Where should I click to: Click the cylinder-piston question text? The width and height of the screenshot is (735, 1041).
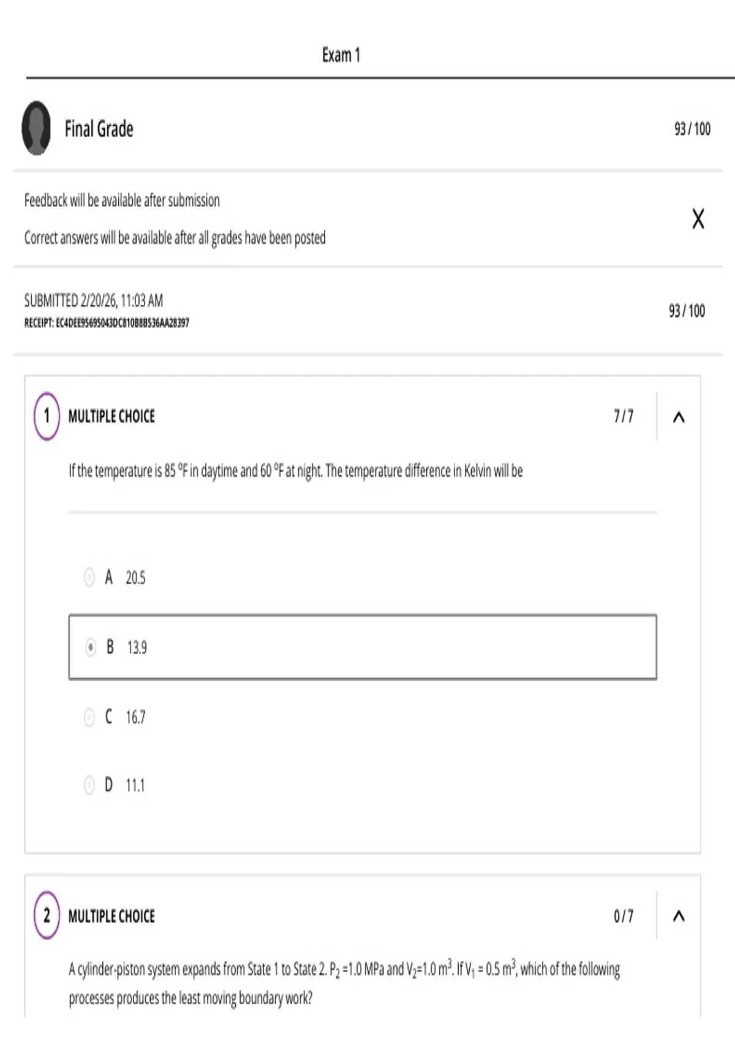(x=344, y=983)
